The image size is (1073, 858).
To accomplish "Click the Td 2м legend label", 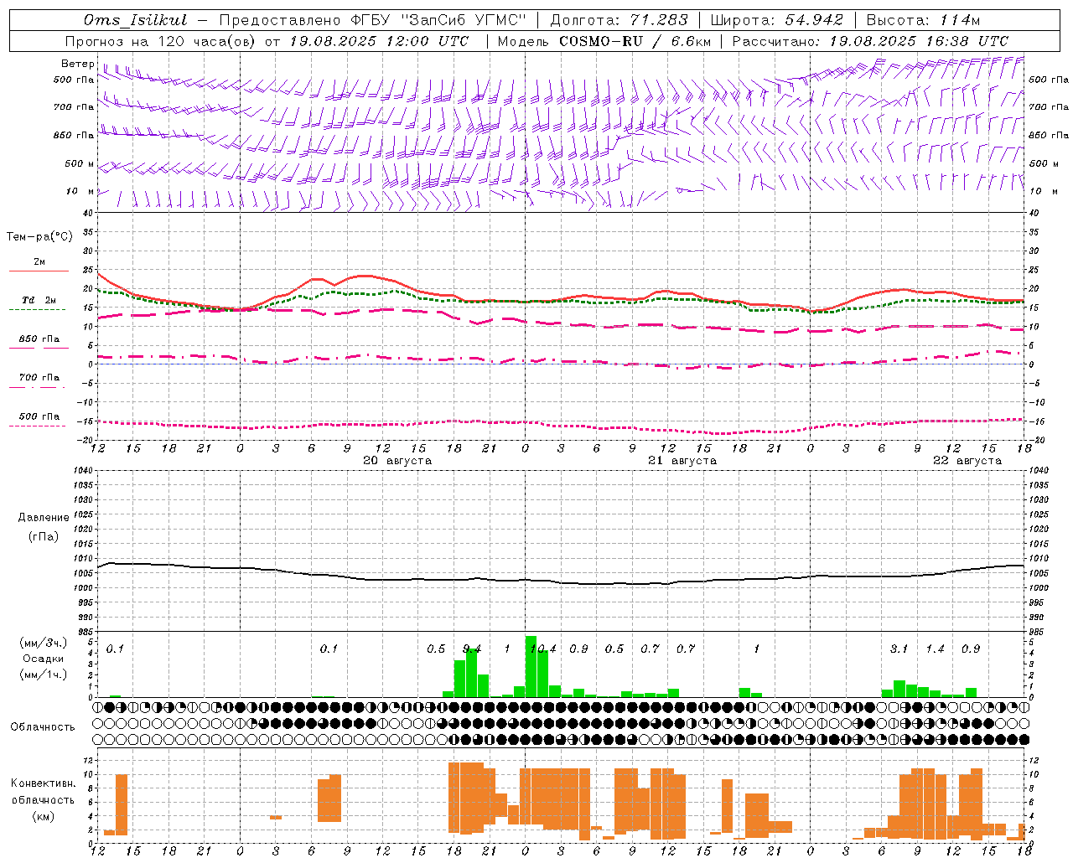I will pyautogui.click(x=39, y=300).
